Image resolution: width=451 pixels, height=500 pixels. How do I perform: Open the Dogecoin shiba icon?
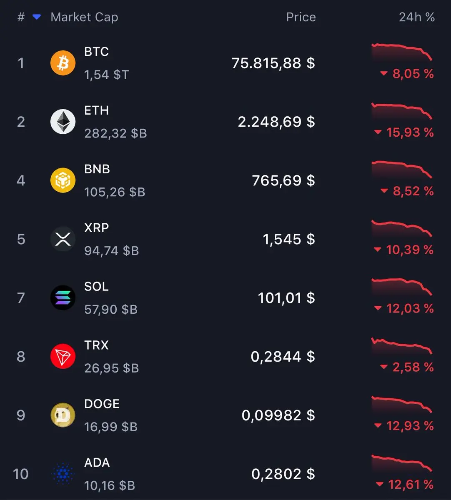click(x=63, y=415)
